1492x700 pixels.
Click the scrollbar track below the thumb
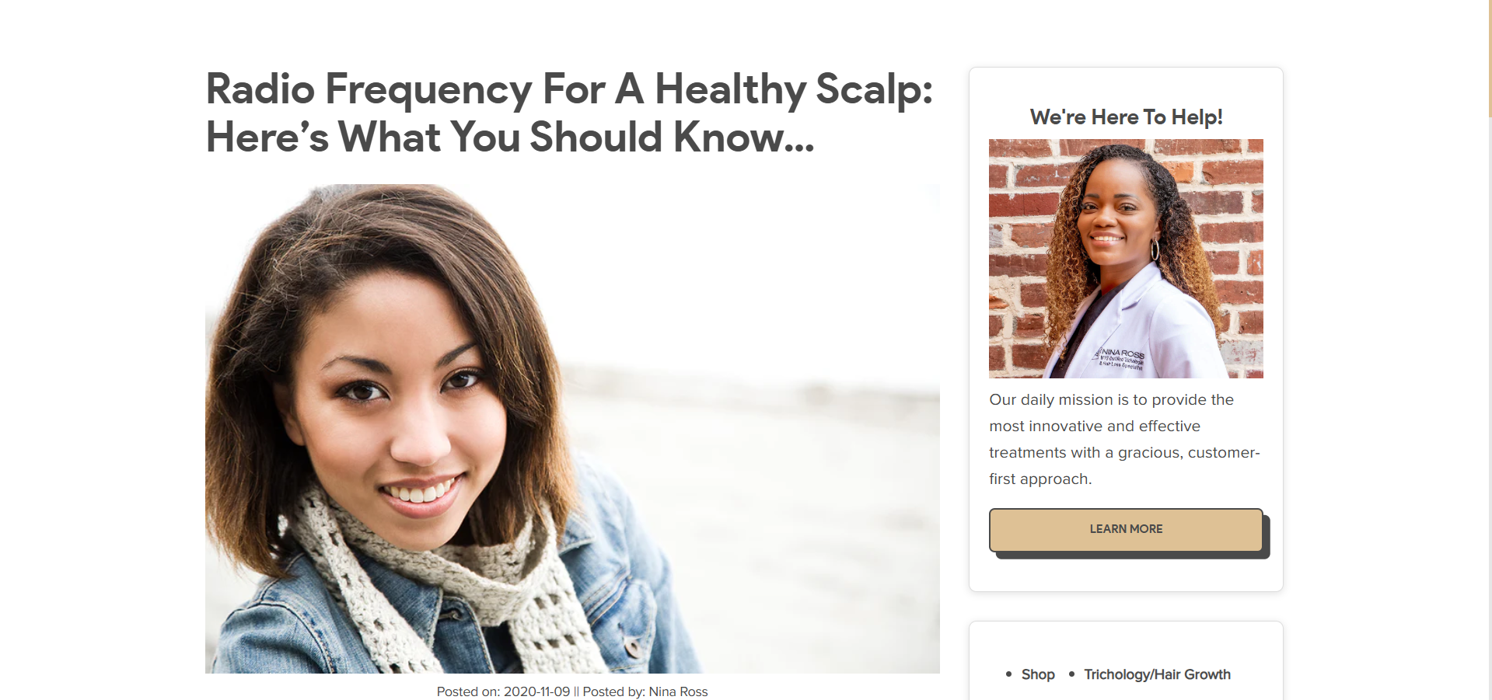pyautogui.click(x=1490, y=408)
